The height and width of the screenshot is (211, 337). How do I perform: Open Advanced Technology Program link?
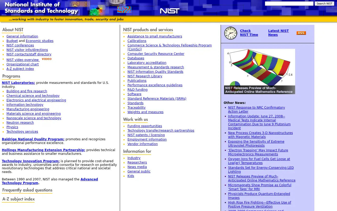coord(50,181)
